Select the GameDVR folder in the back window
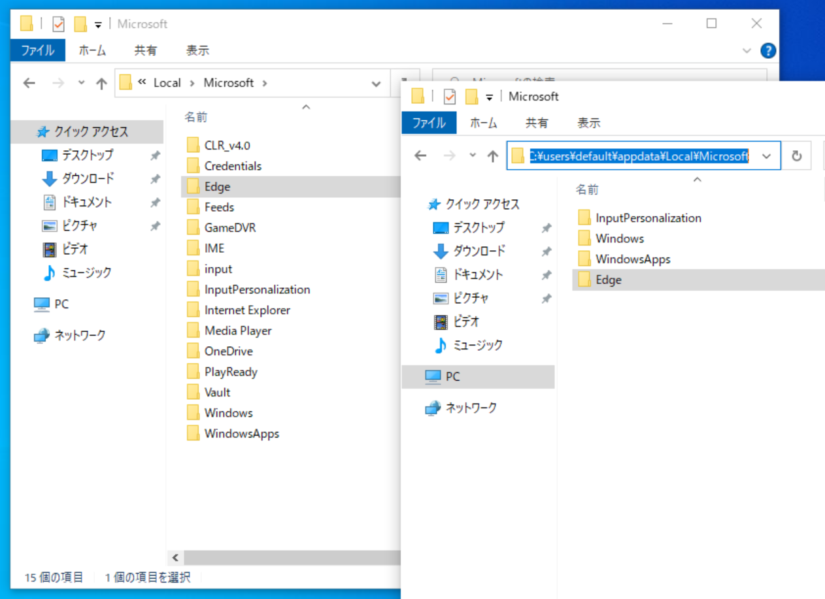825x599 pixels. point(230,228)
